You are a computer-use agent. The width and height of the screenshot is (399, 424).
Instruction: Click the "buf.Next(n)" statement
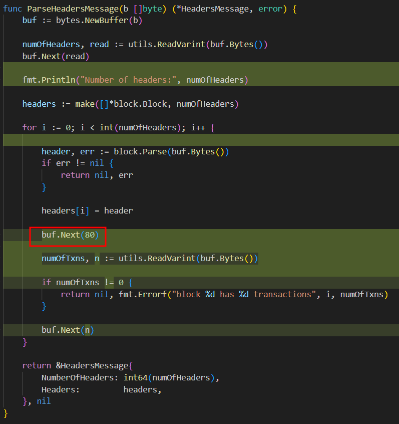pos(68,330)
